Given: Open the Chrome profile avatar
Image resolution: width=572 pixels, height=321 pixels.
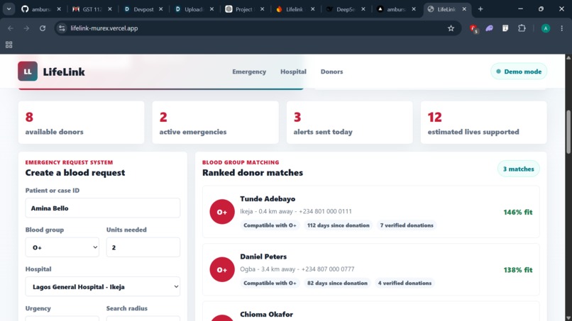Looking at the screenshot, I should [x=545, y=28].
